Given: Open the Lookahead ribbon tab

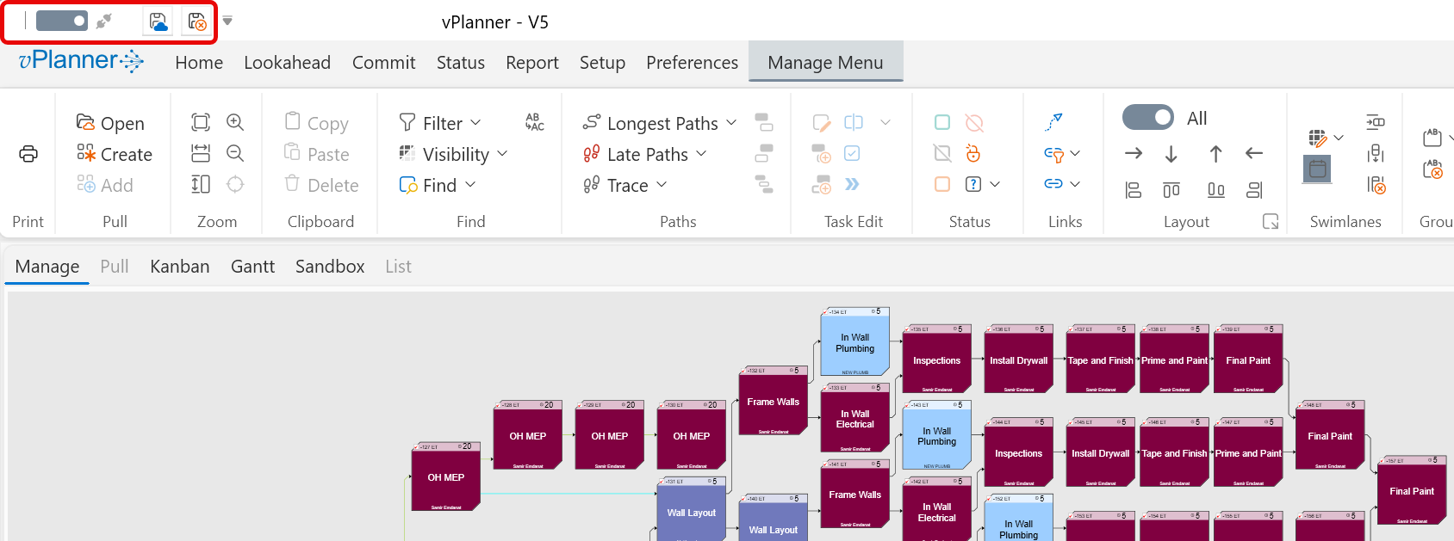Looking at the screenshot, I should click(287, 63).
